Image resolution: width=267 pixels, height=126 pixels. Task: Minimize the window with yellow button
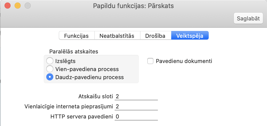click(x=17, y=6)
